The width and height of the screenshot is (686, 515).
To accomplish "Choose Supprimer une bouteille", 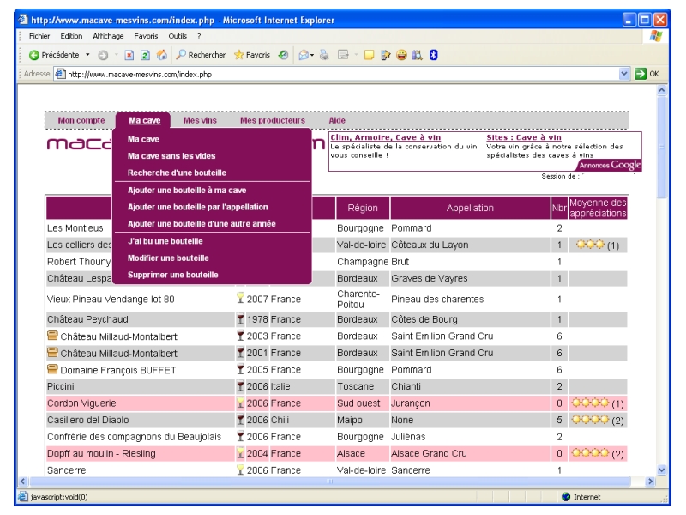I will (173, 275).
